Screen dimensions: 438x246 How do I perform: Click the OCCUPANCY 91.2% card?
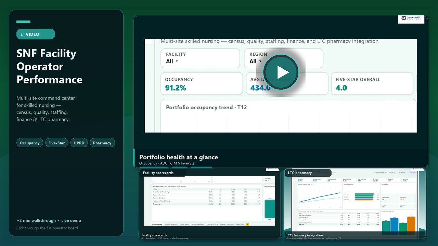[x=202, y=84]
